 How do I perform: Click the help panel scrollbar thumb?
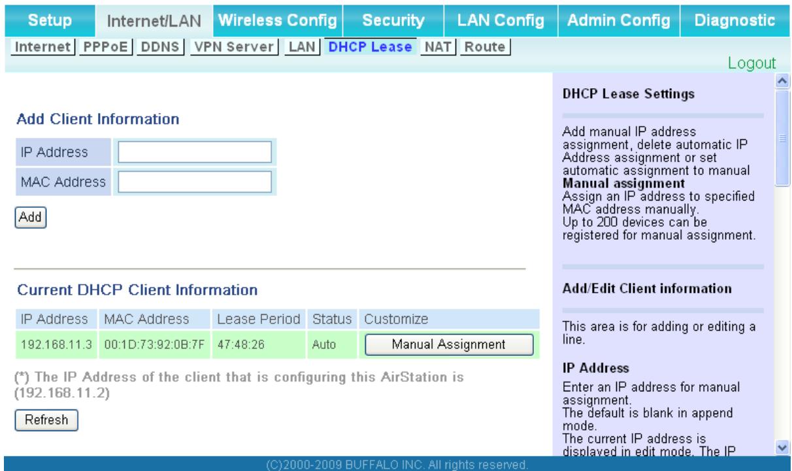point(782,137)
